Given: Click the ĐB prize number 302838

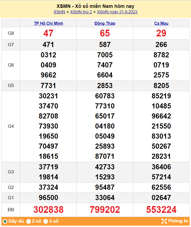Looking at the screenshot, I should (48, 210).
